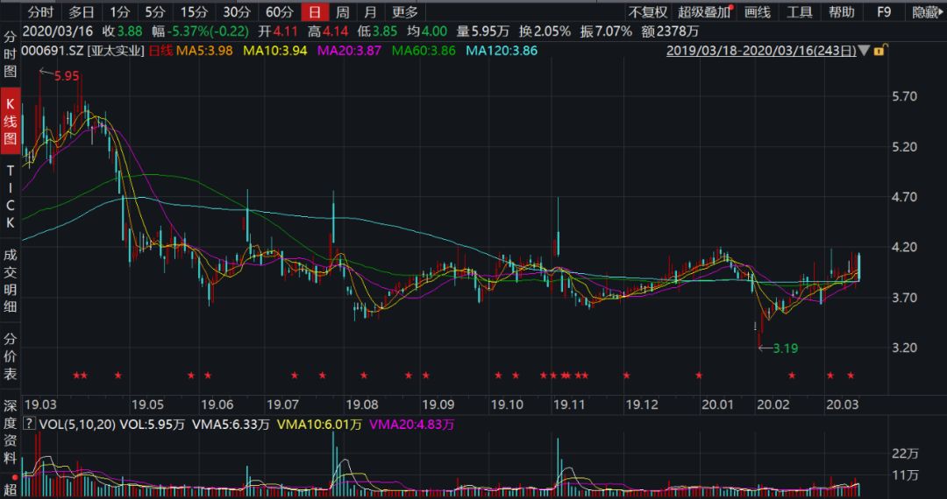Click the arrow next to the 5.95 high label
Viewport: 947px width, 499px height.
pos(45,73)
